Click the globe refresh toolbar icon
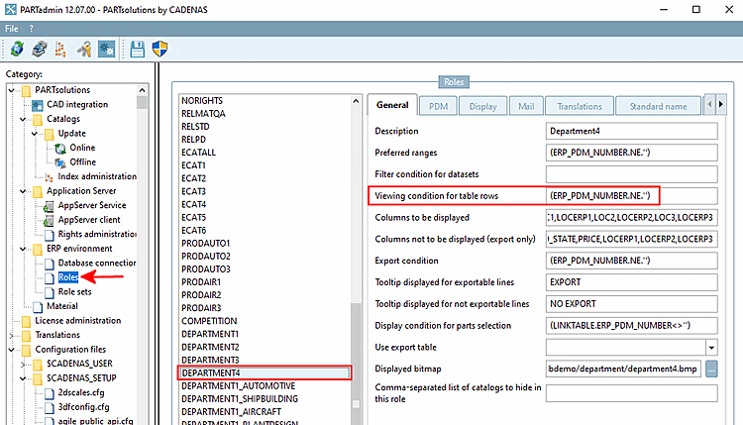The width and height of the screenshot is (743, 425). pos(17,49)
